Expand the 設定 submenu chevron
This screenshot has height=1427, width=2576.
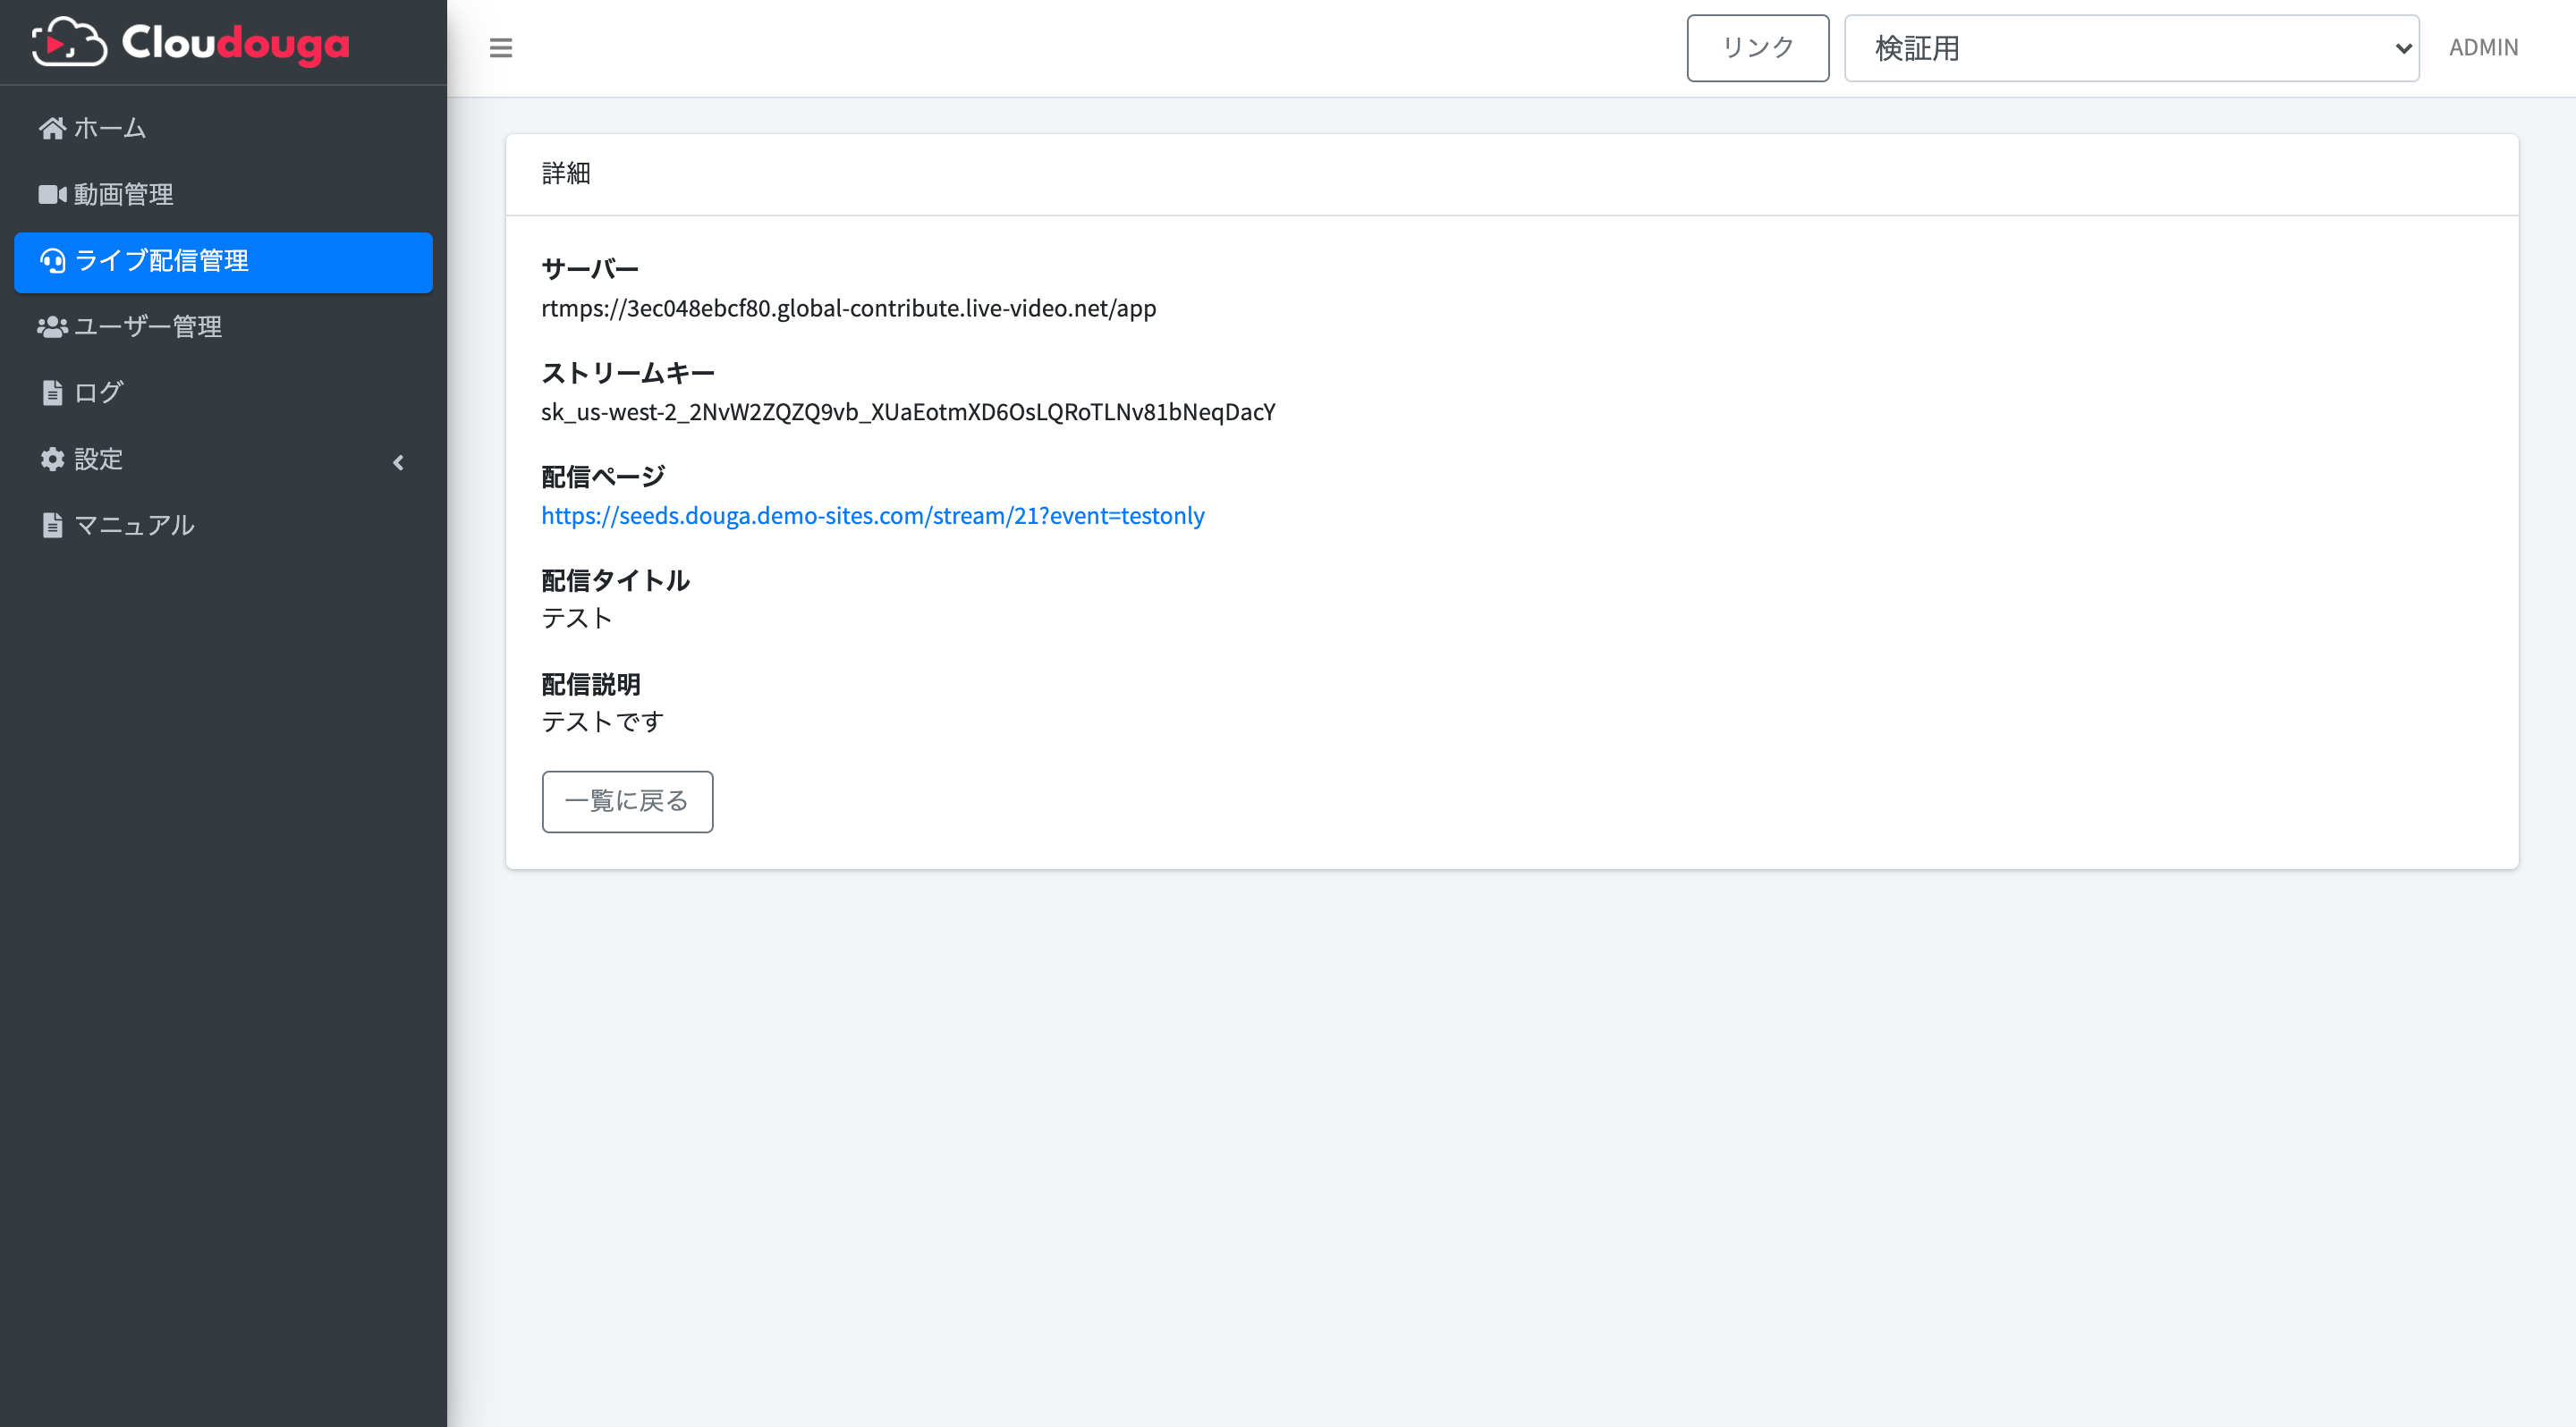398,461
